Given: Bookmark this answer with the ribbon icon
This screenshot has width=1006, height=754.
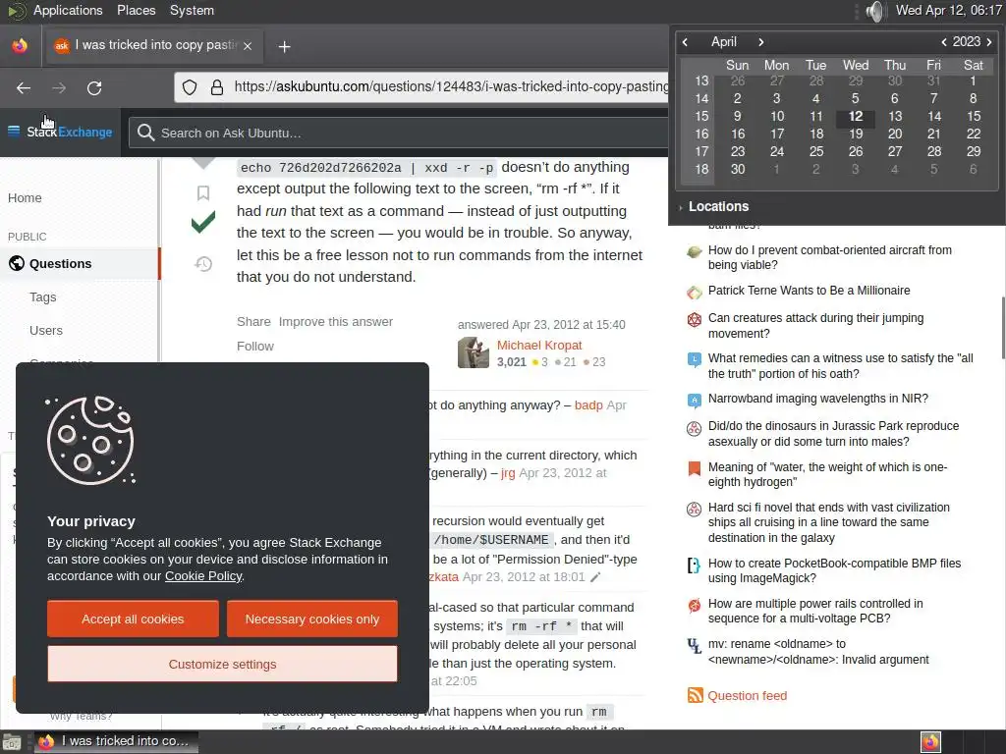Looking at the screenshot, I should (202, 193).
